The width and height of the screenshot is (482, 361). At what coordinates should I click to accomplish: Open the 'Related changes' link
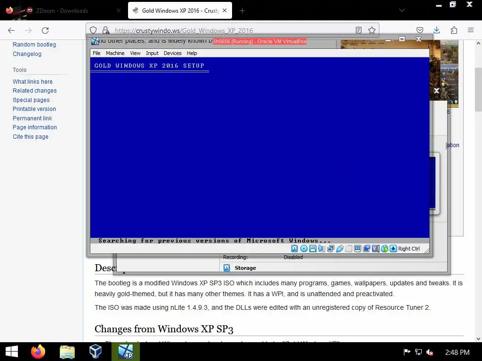click(35, 91)
